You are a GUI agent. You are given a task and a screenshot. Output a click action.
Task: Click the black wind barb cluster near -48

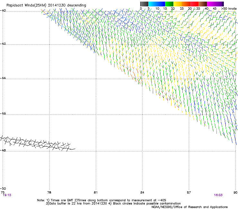[x=37, y=143]
